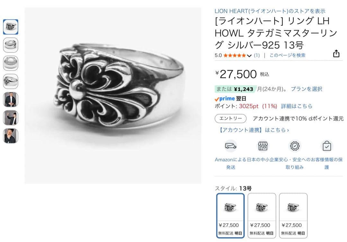Image resolution: width=347 pixels, height=242 pixels.
Task: Click the customer information protection bag icon
Action: 327,146
